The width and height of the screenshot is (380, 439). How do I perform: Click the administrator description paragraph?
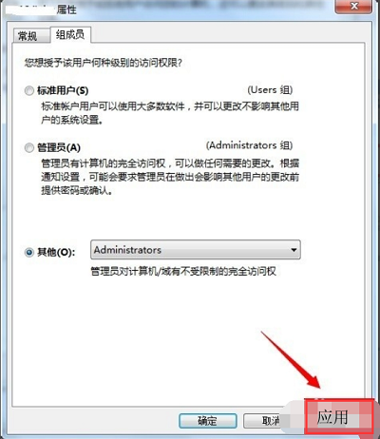point(170,177)
